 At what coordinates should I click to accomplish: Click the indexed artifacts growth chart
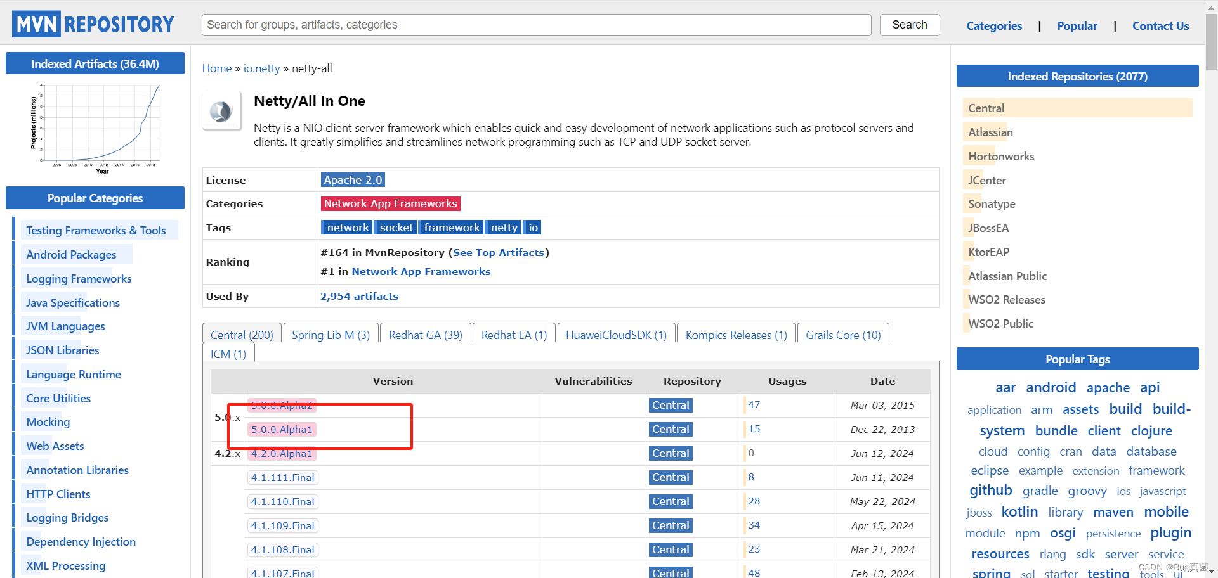tap(95, 128)
